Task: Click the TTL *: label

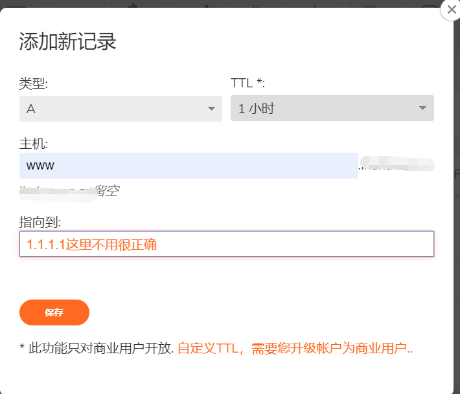Action: click(247, 83)
